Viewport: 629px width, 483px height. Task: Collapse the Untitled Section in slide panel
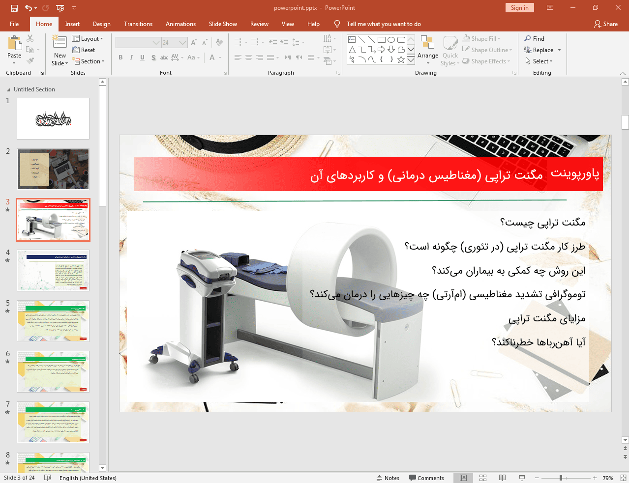(x=8, y=90)
